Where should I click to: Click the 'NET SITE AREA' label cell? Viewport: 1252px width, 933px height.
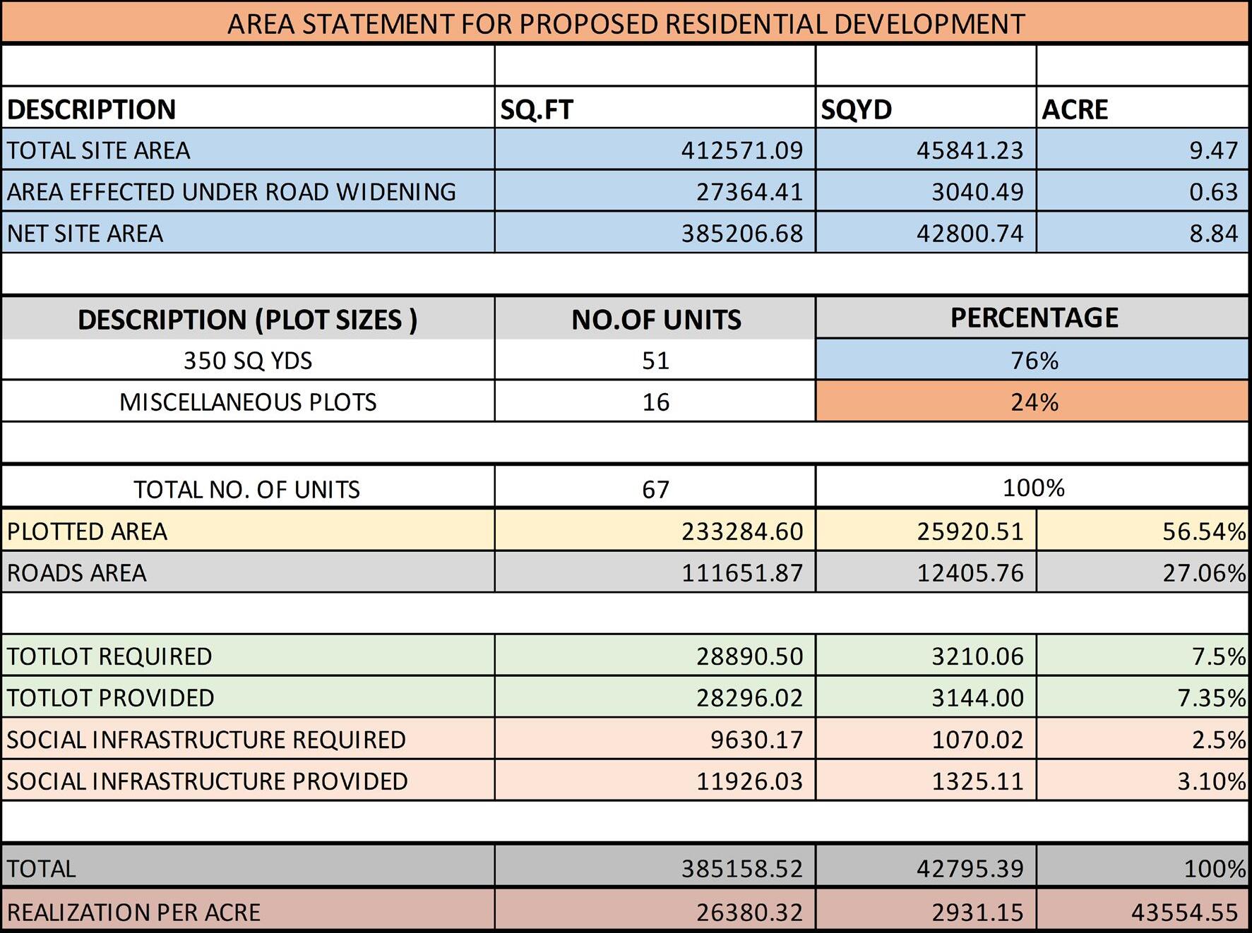[248, 232]
